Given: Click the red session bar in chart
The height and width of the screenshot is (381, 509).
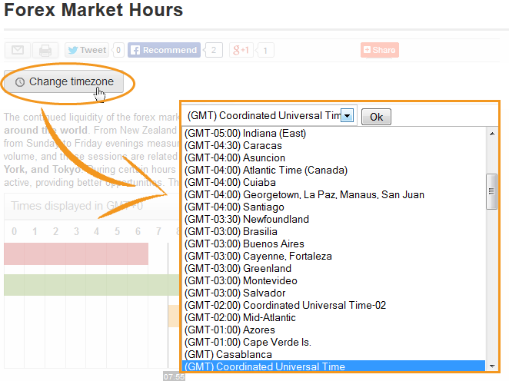Looking at the screenshot, I should pyautogui.click(x=75, y=254).
